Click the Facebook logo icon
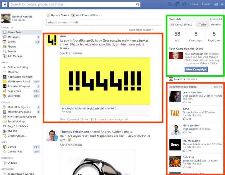 point(4,4)
